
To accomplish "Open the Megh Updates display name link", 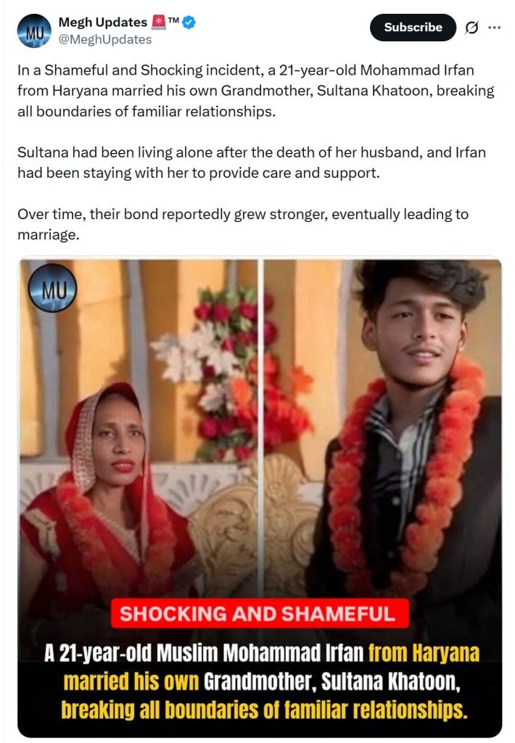I will (103, 22).
